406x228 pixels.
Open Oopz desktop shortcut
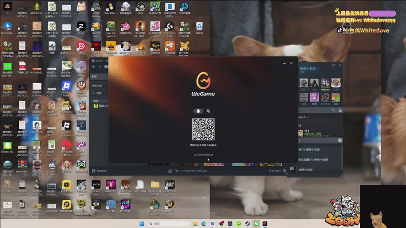(x=81, y=28)
